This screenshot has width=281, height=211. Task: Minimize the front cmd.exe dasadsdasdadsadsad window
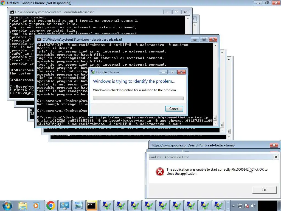coord(195,40)
